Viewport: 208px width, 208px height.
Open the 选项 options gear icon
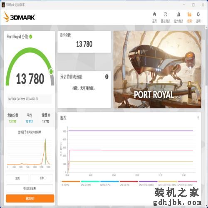coord(198,14)
